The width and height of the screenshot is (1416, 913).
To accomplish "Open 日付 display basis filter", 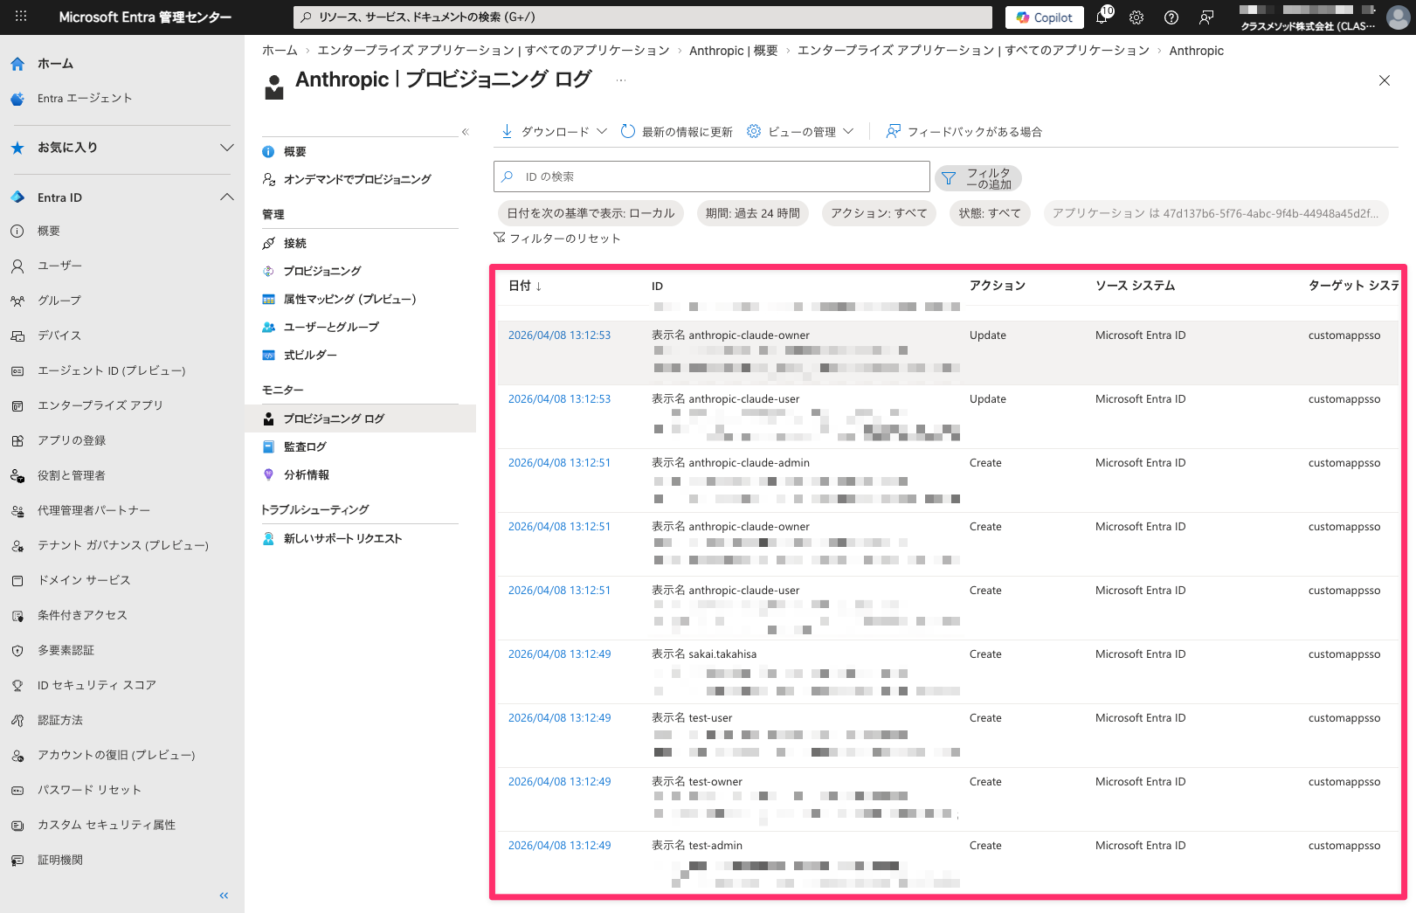I will [x=591, y=213].
